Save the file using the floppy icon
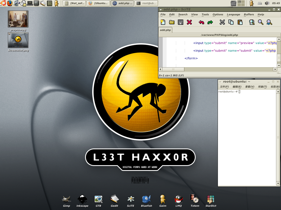Viewport: 281px width, 210px height. (x=181, y=22)
